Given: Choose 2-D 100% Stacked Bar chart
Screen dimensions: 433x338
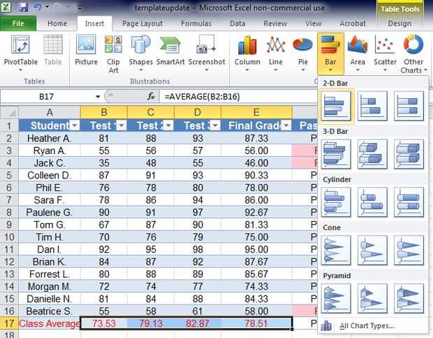Looking at the screenshot, I should pos(409,106).
